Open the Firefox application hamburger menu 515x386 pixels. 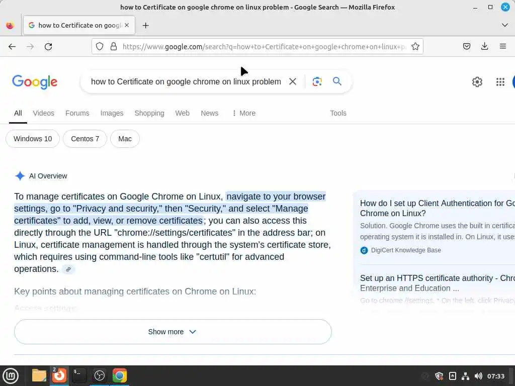[502, 47]
